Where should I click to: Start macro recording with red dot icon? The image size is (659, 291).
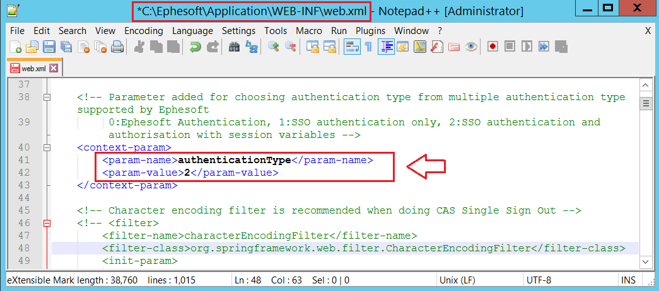[493, 46]
